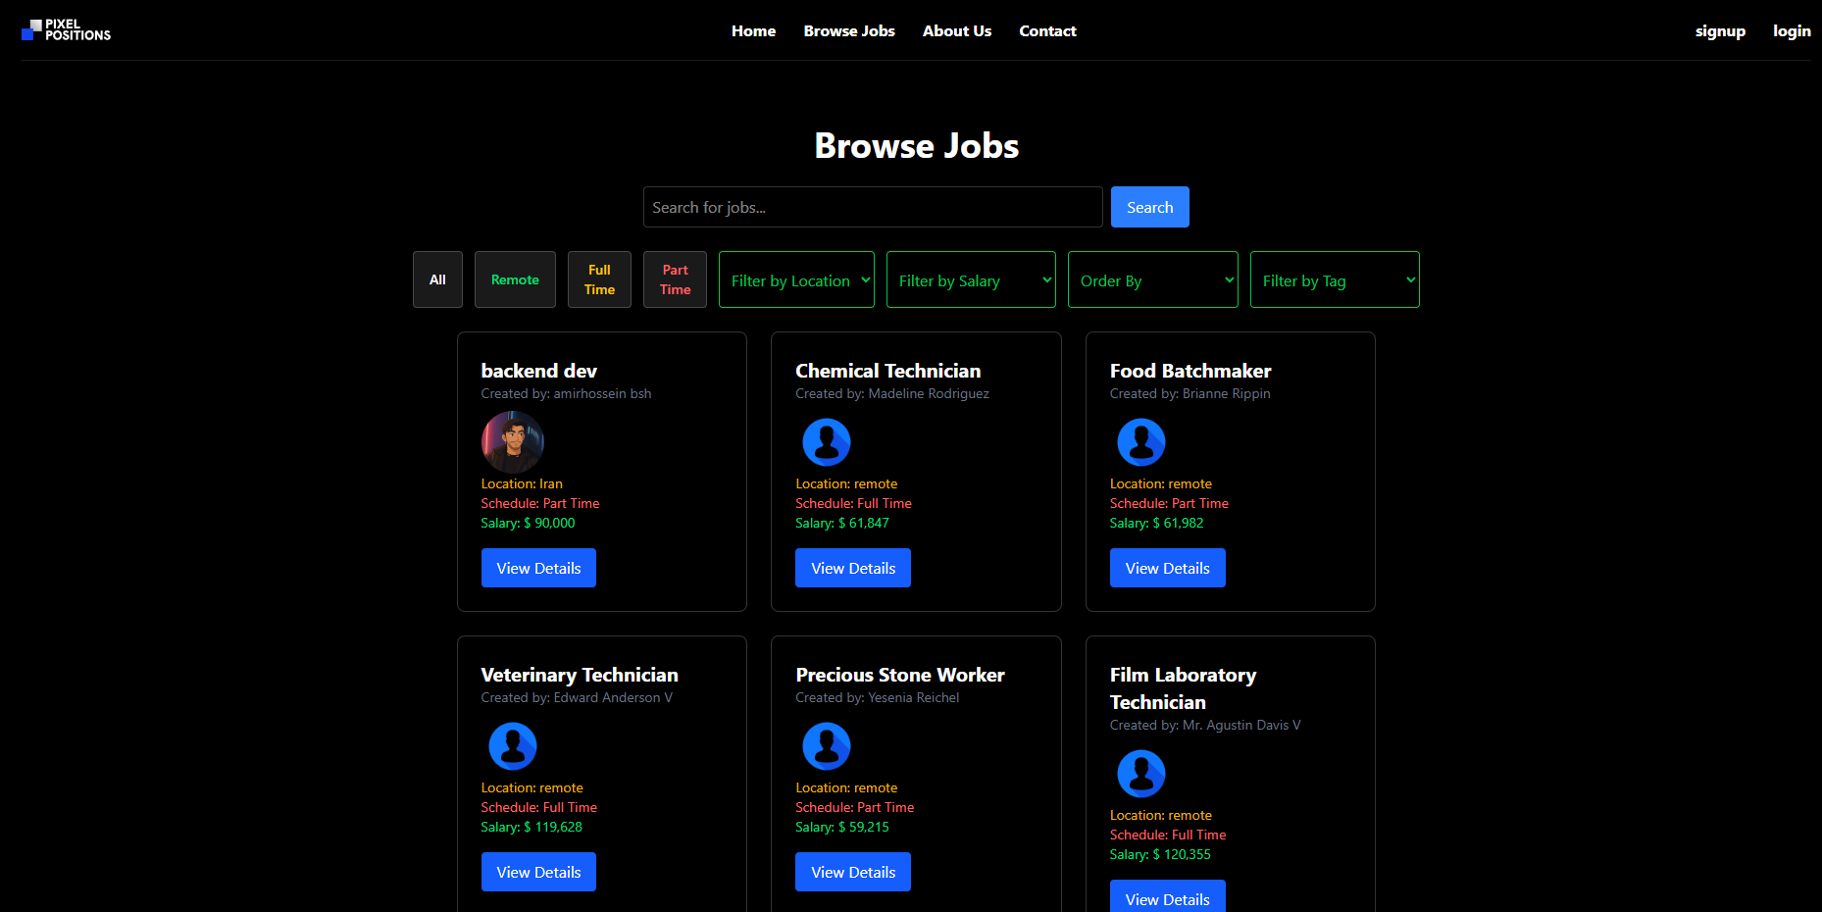Toggle the Remote filter
This screenshot has height=912, width=1822.
tap(515, 279)
